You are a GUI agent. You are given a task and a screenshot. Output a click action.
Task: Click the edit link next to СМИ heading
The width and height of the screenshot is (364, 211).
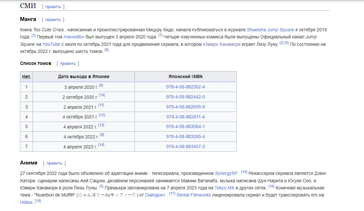(53, 6)
